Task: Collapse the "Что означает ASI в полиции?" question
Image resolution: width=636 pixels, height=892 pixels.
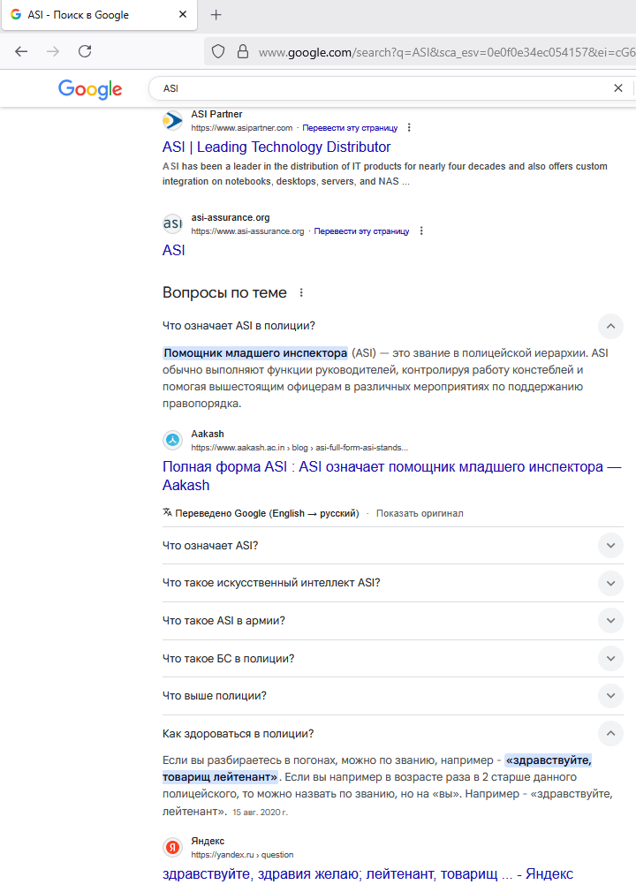Action: tap(610, 326)
